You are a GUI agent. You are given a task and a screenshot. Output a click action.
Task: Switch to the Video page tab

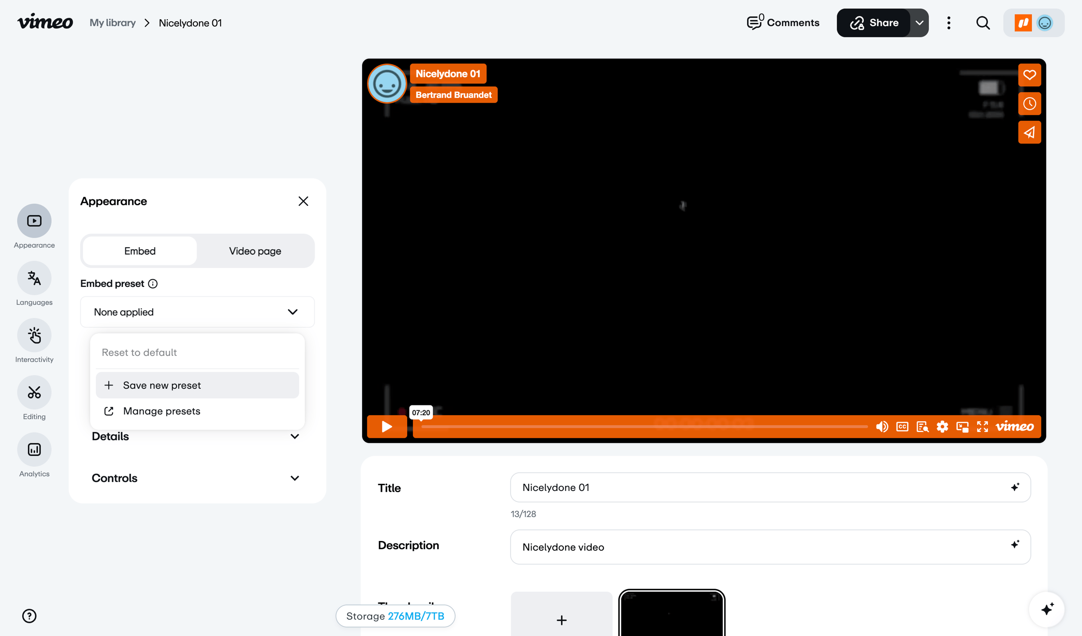click(x=255, y=251)
